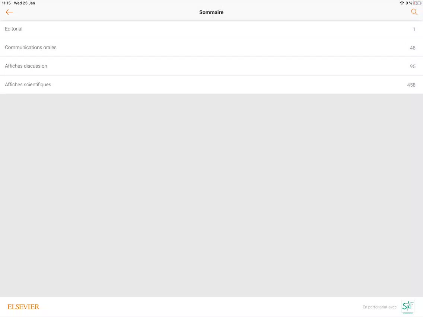Jump to page 95 number
The image size is (423, 317).
point(413,66)
